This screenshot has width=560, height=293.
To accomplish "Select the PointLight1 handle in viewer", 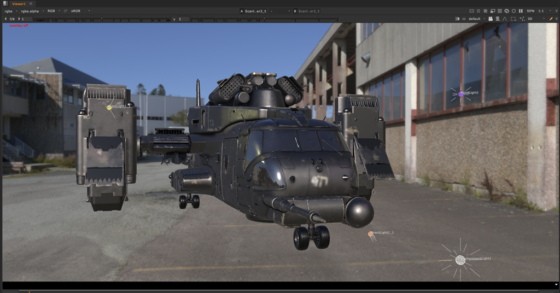I will (x=460, y=94).
